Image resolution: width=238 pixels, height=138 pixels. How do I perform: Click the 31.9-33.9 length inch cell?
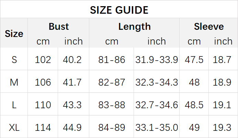tap(156, 60)
